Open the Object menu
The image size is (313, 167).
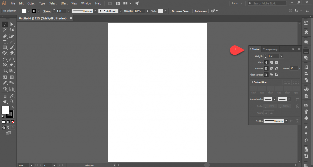[31, 3]
